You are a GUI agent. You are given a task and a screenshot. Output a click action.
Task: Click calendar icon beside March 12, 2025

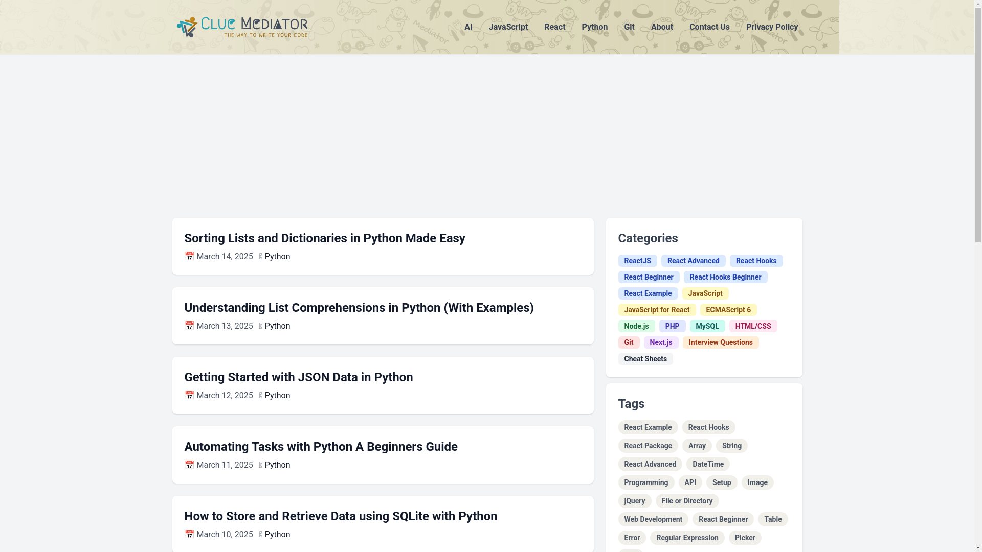(189, 395)
